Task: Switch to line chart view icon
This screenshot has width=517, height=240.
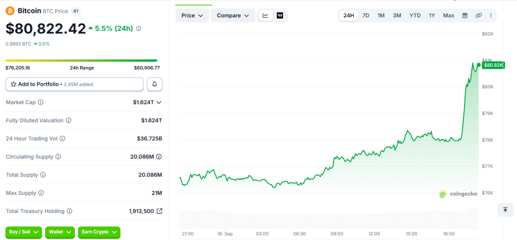Action: [x=265, y=16]
